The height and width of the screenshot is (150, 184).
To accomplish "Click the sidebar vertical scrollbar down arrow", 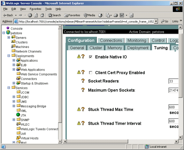I will 60,141.
